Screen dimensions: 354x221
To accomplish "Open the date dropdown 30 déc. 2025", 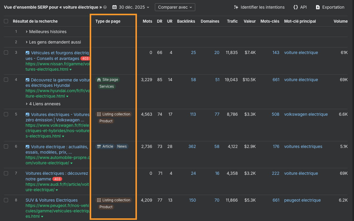I will 134,7.
